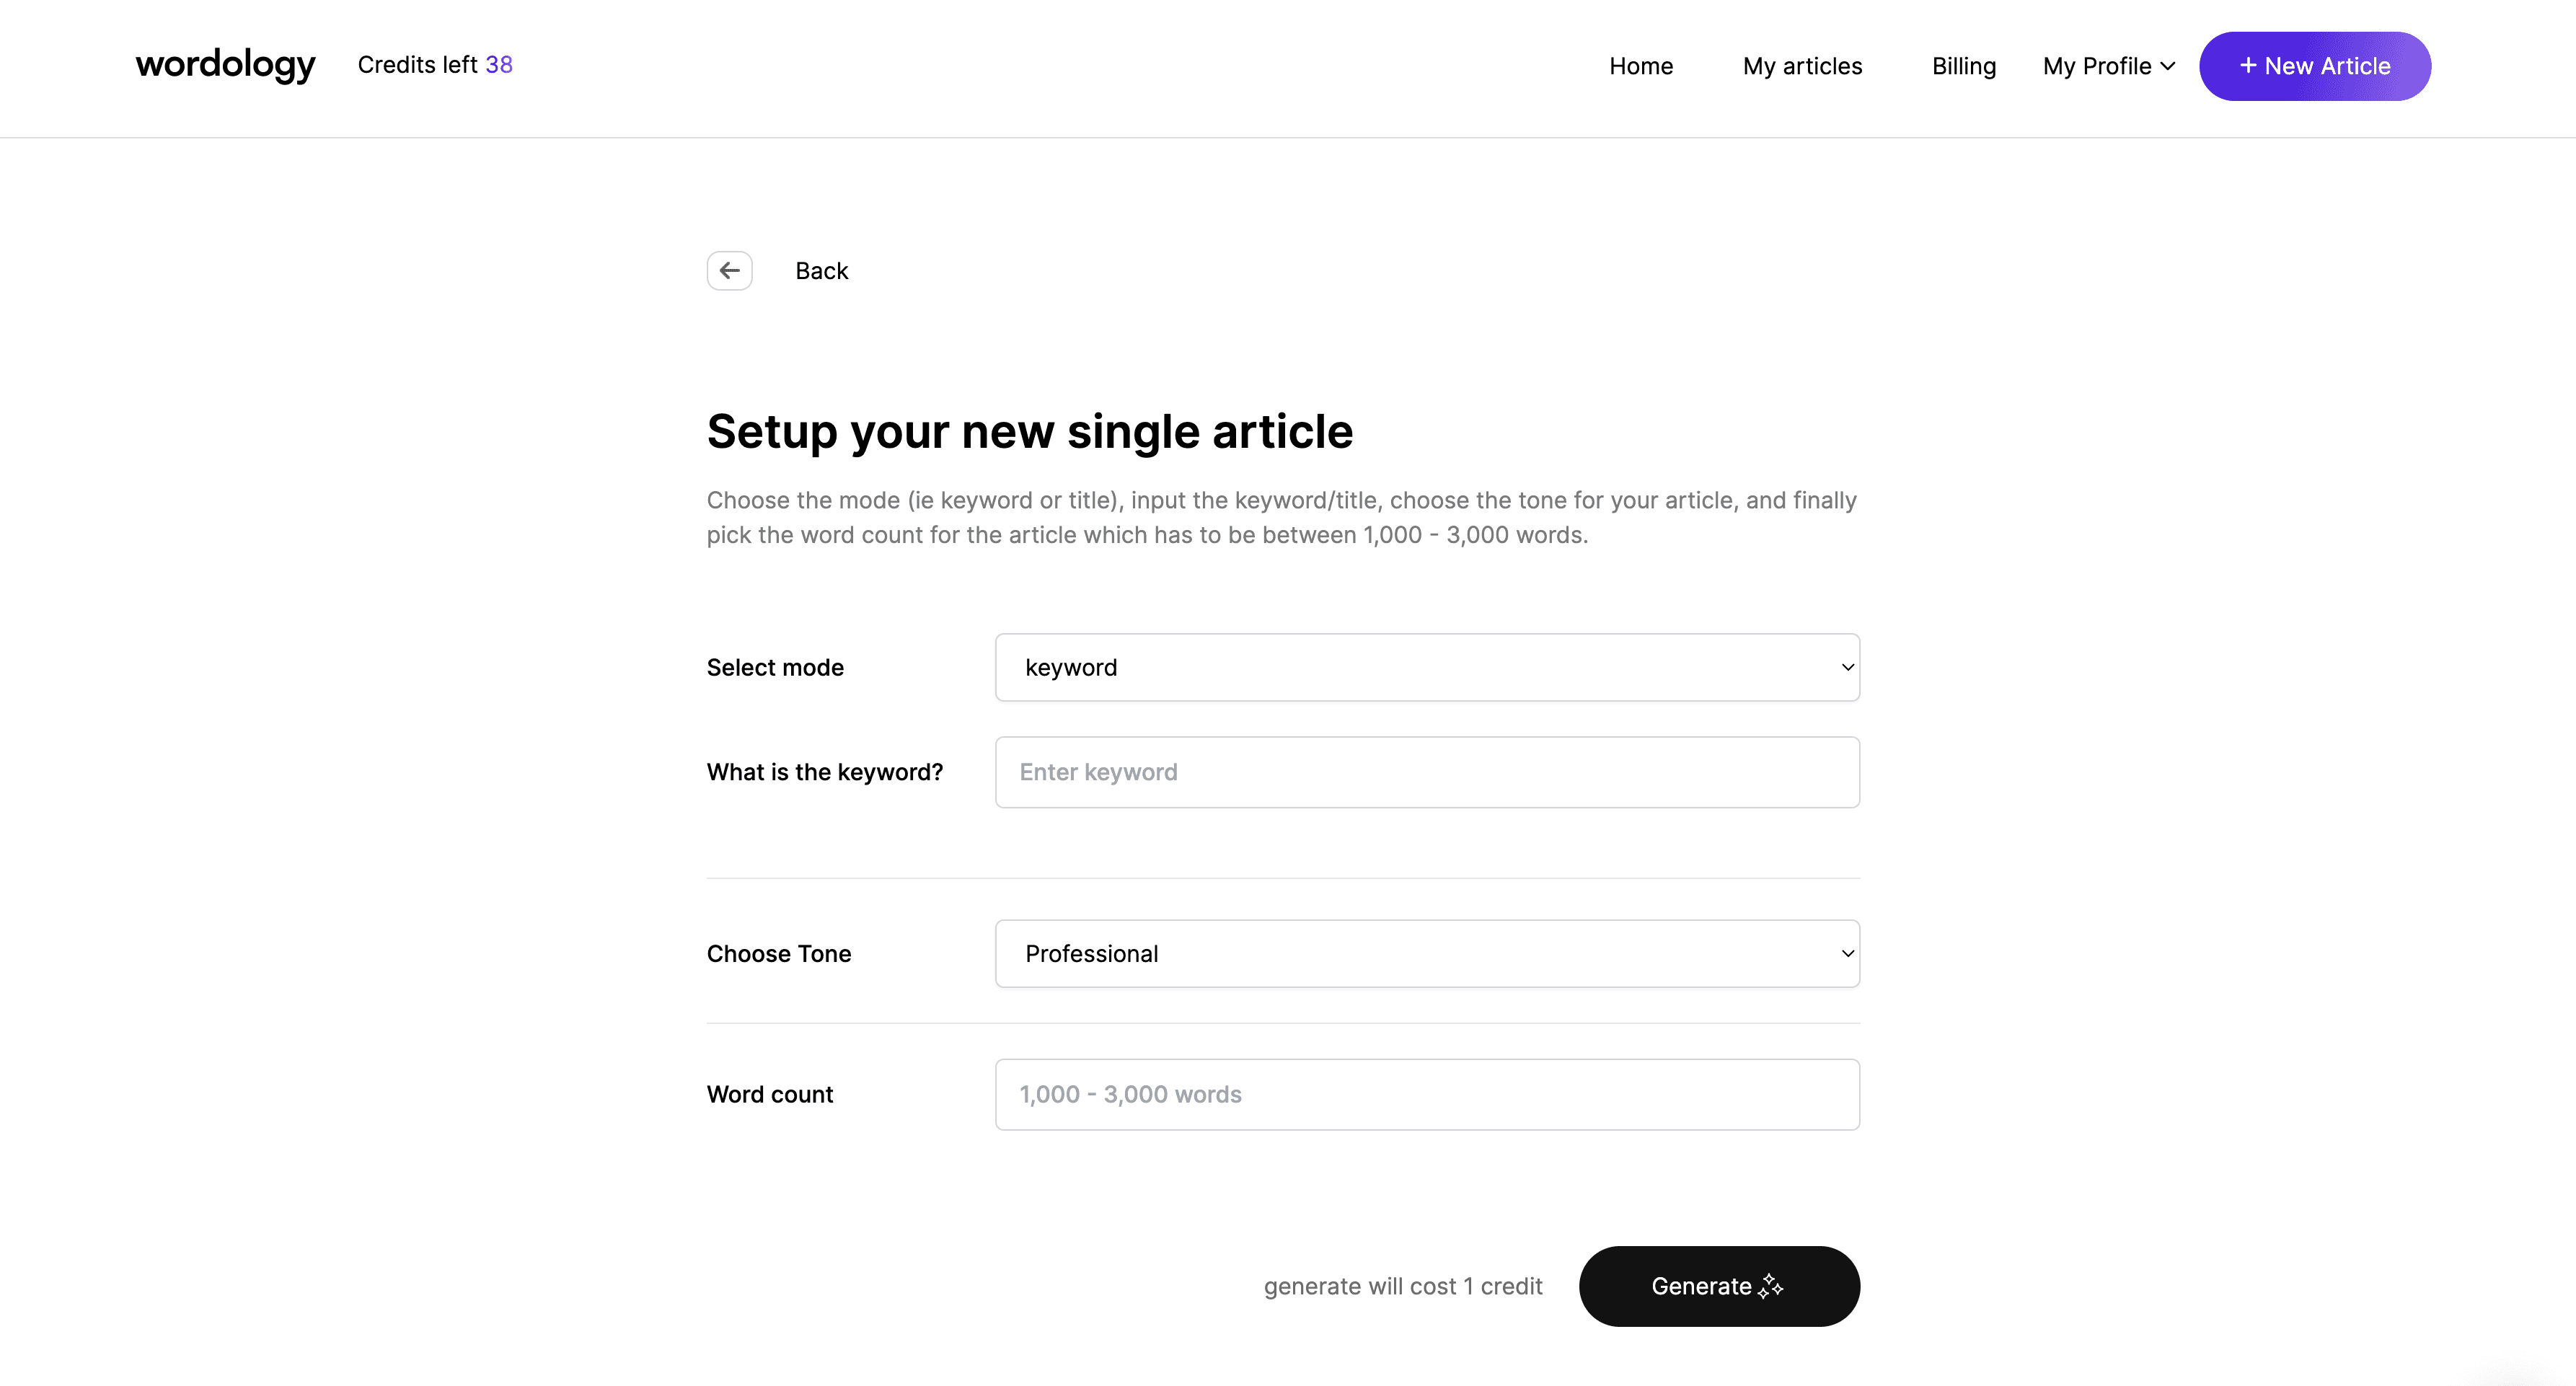This screenshot has height=1386, width=2576.
Task: Click the Credits left 38 indicator
Action: [435, 65]
